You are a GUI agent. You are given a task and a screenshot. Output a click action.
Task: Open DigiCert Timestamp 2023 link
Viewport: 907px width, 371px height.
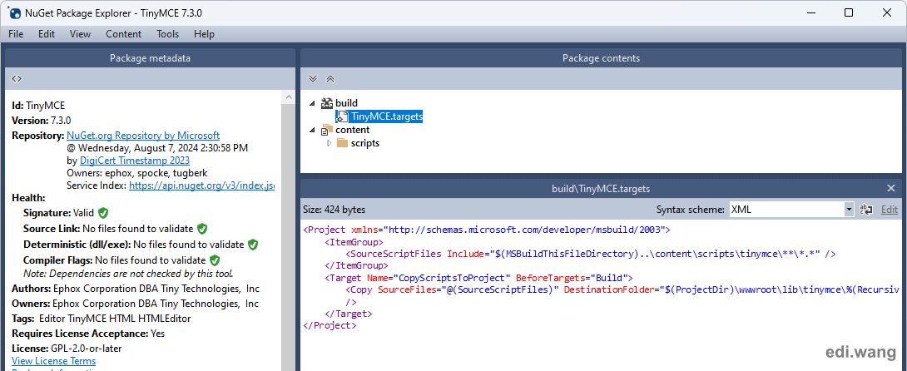[135, 160]
